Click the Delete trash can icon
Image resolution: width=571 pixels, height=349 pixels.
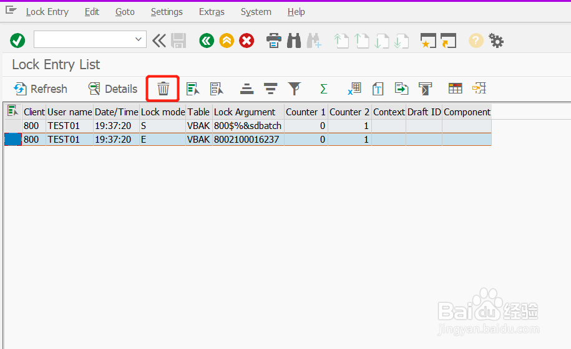tap(163, 88)
